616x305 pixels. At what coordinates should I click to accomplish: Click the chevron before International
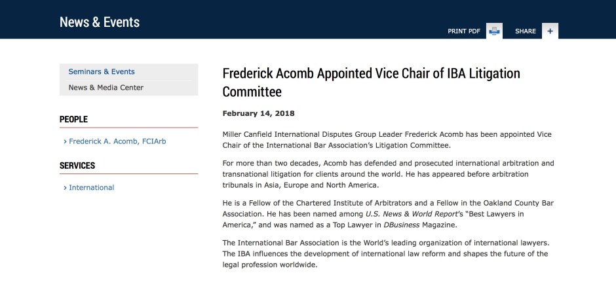click(66, 188)
